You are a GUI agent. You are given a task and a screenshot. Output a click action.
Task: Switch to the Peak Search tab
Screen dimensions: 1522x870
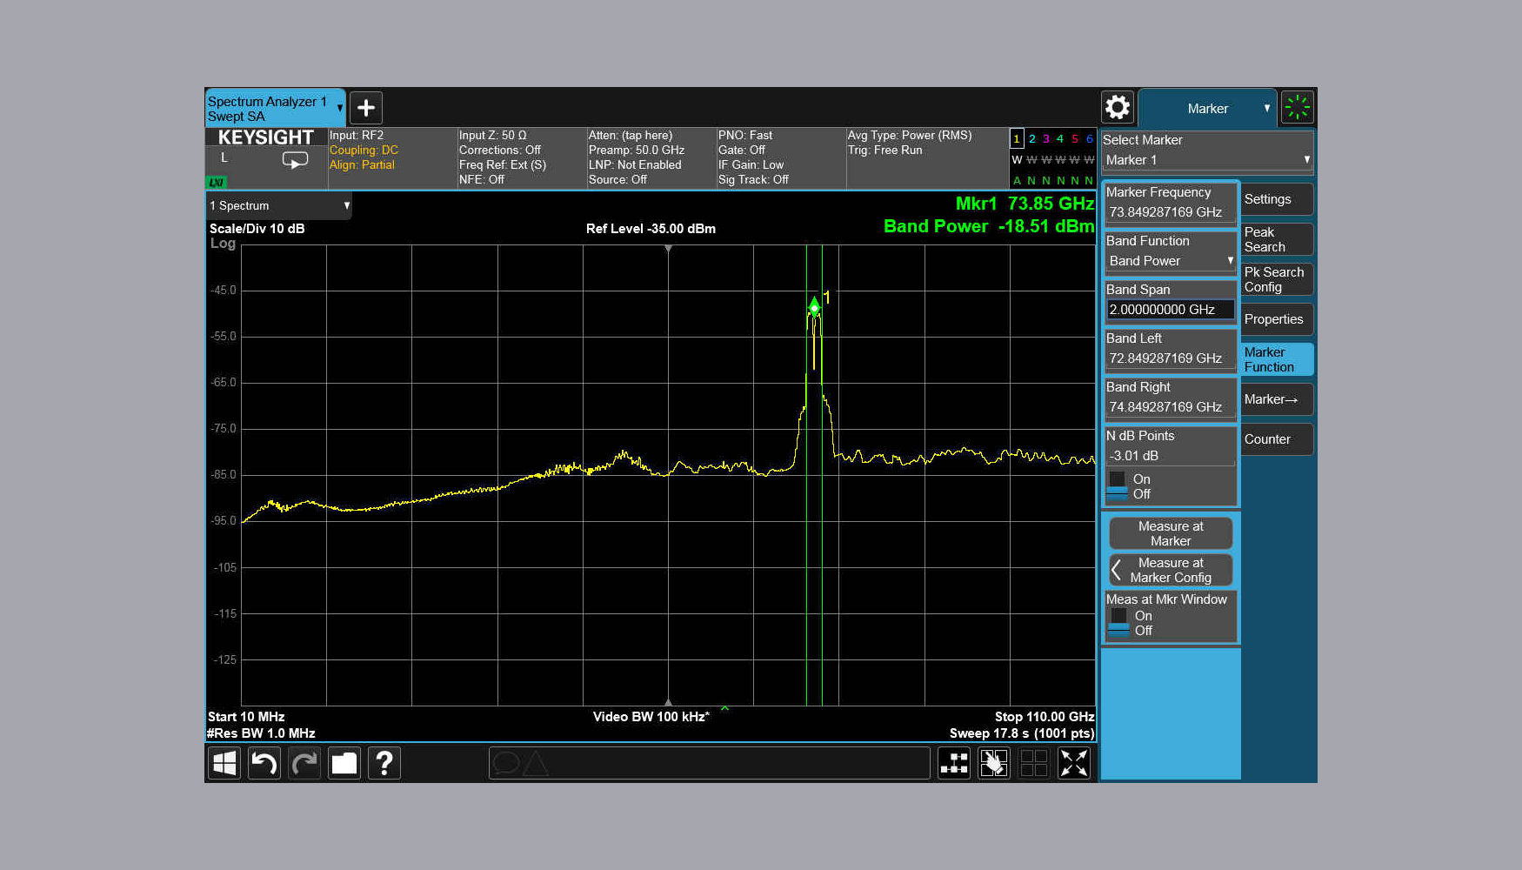tap(1277, 239)
